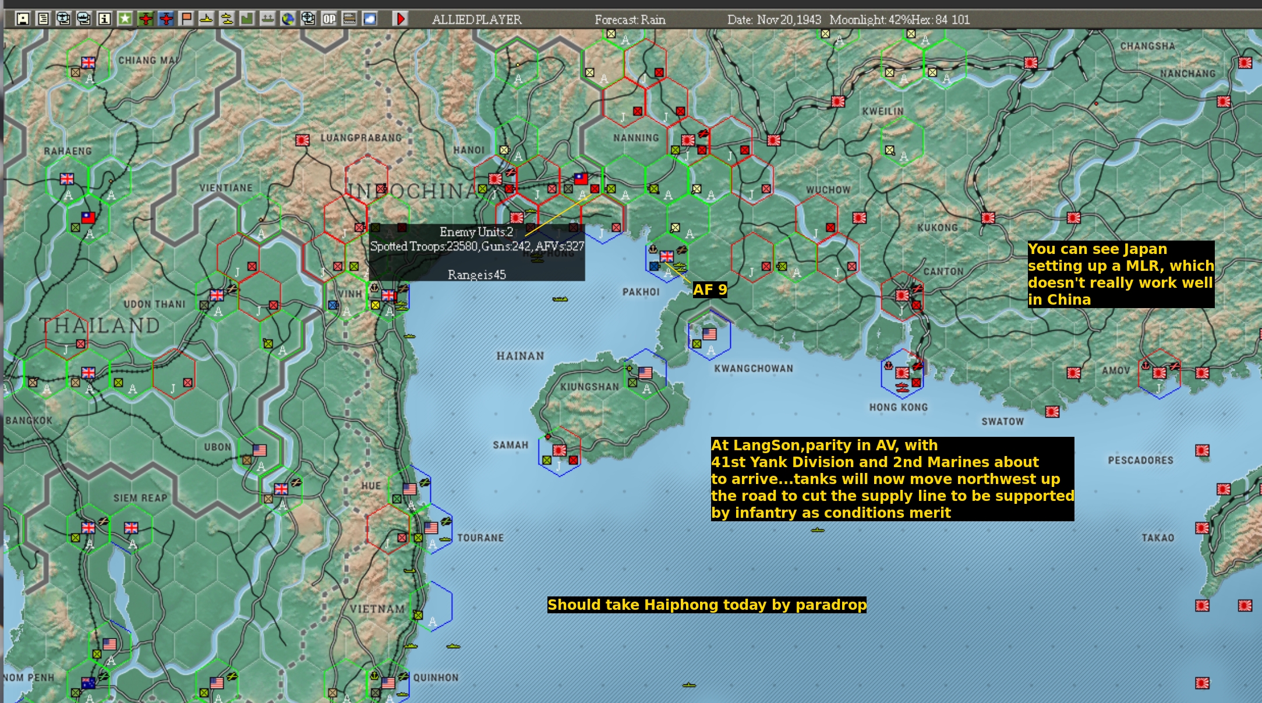1262x703 pixels.
Task: Click the US flag at Tourane
Action: (x=431, y=528)
